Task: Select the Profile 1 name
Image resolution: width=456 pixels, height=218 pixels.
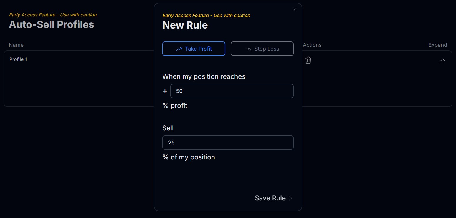Action: click(18, 59)
